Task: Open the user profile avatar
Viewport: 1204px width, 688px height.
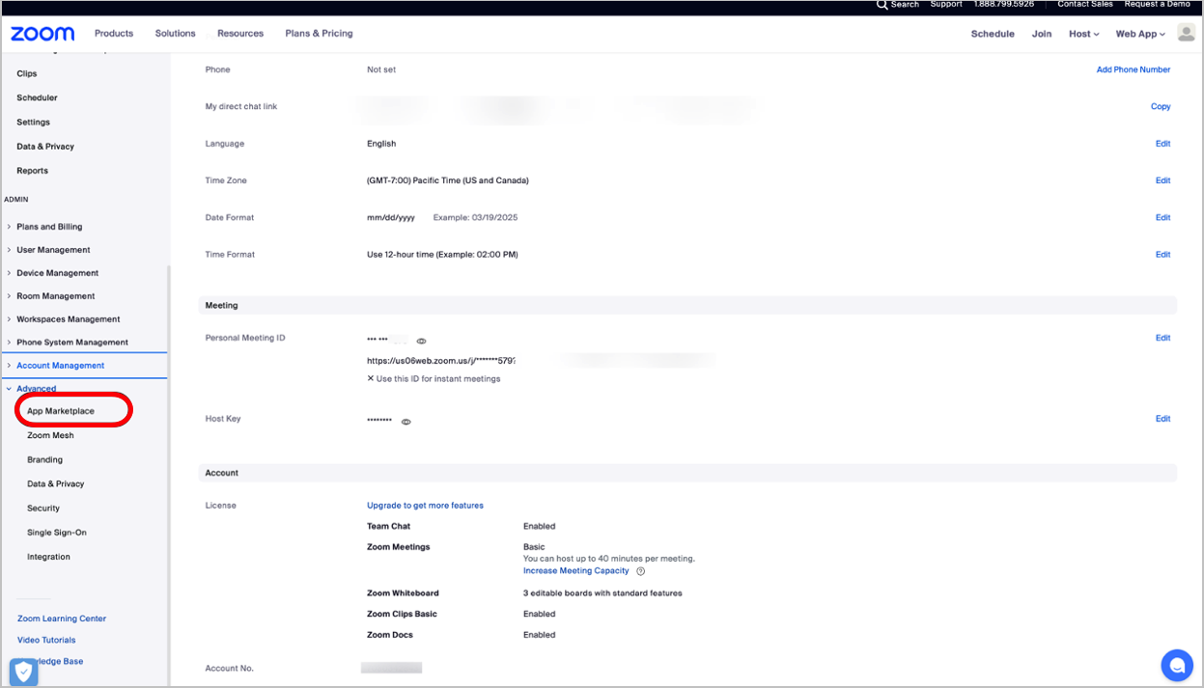Action: [1186, 33]
